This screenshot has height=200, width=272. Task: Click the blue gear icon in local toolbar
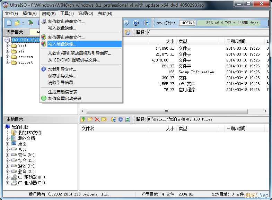(x=120, y=119)
